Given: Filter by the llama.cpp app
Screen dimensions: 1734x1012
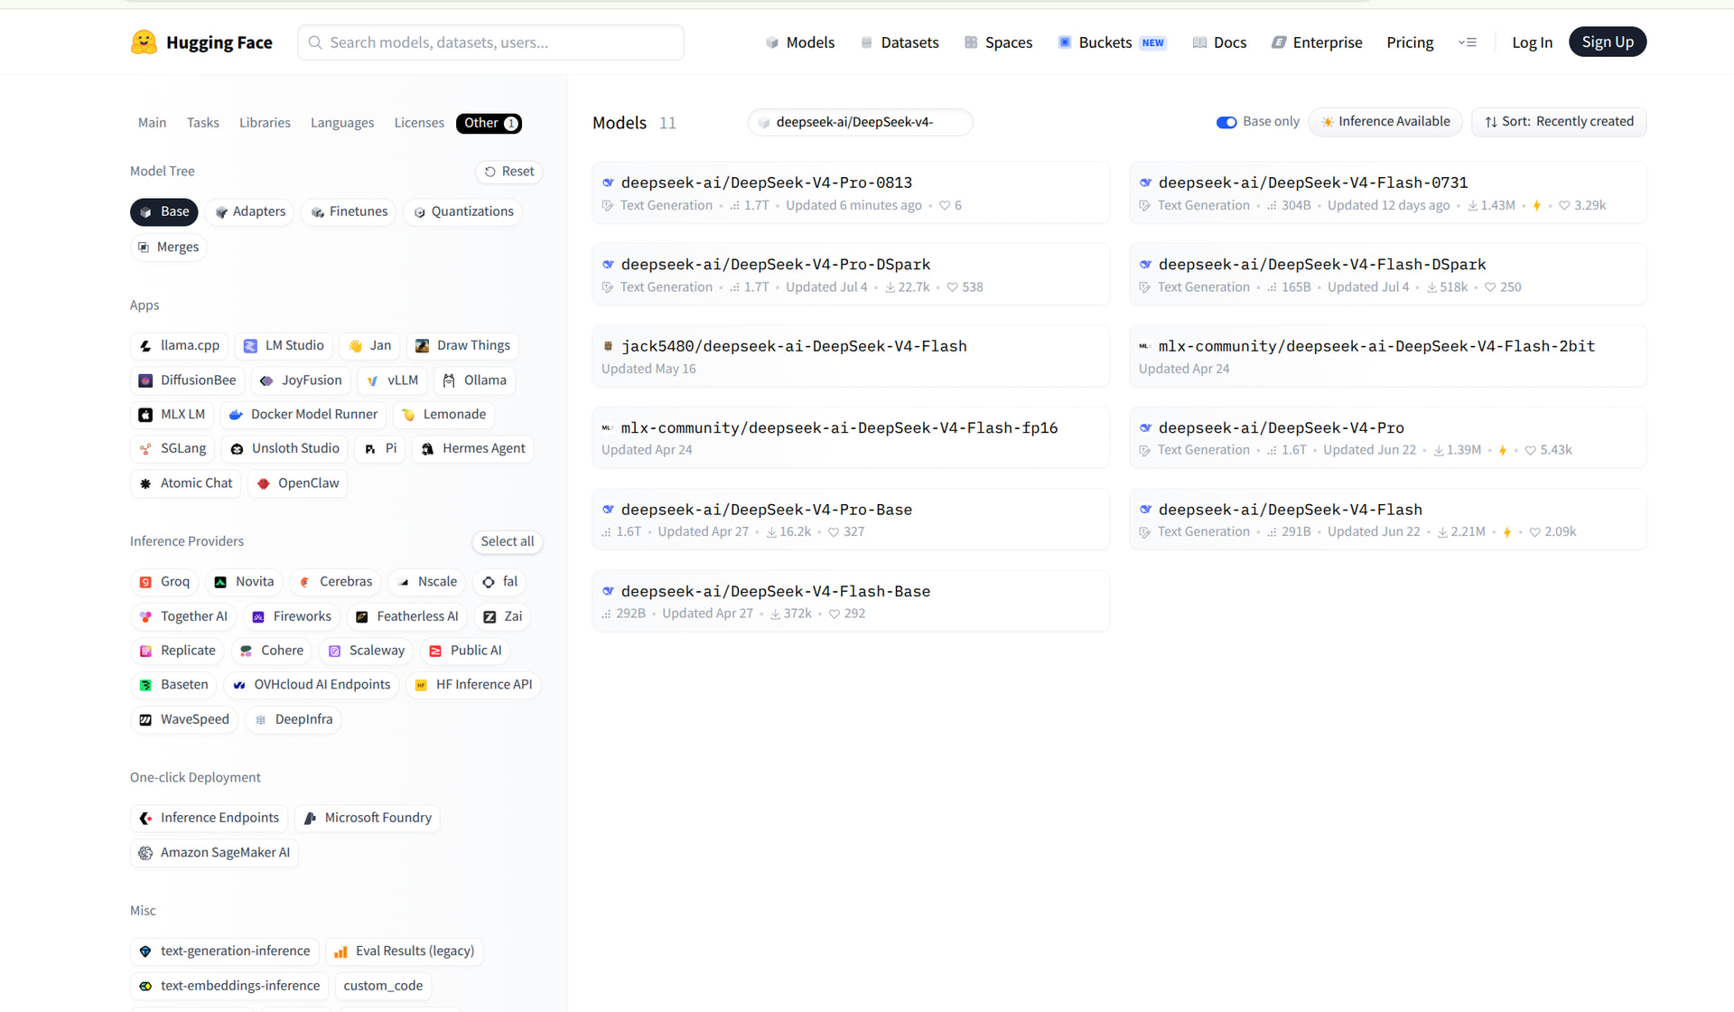Looking at the screenshot, I should 180,346.
